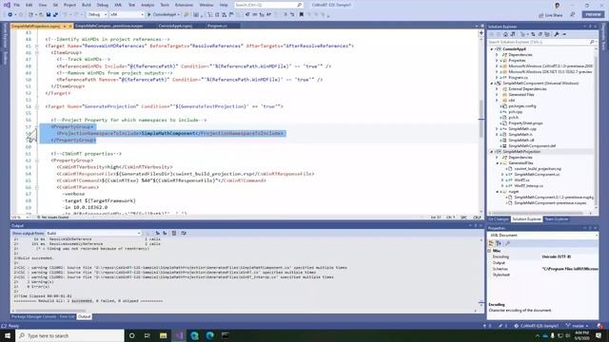Collapse the nuget folder in Solution Explorer
Viewport: 609px width, 342px height.
click(x=498, y=192)
